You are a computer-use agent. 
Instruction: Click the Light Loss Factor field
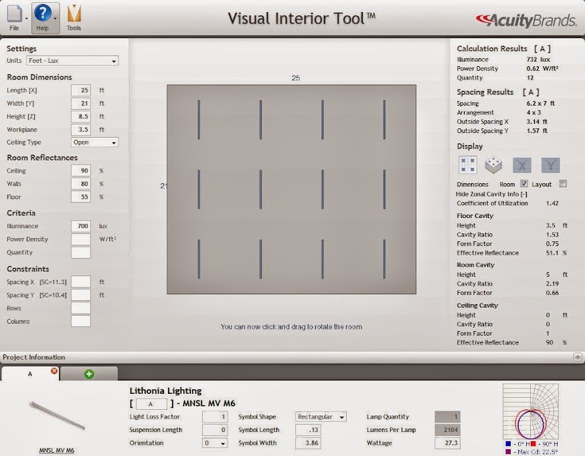215,417
